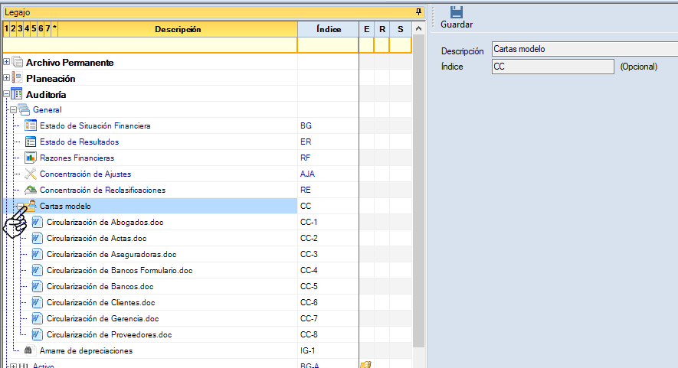Open Circularización de Bancos.doc item
The image size is (678, 368).
[100, 286]
